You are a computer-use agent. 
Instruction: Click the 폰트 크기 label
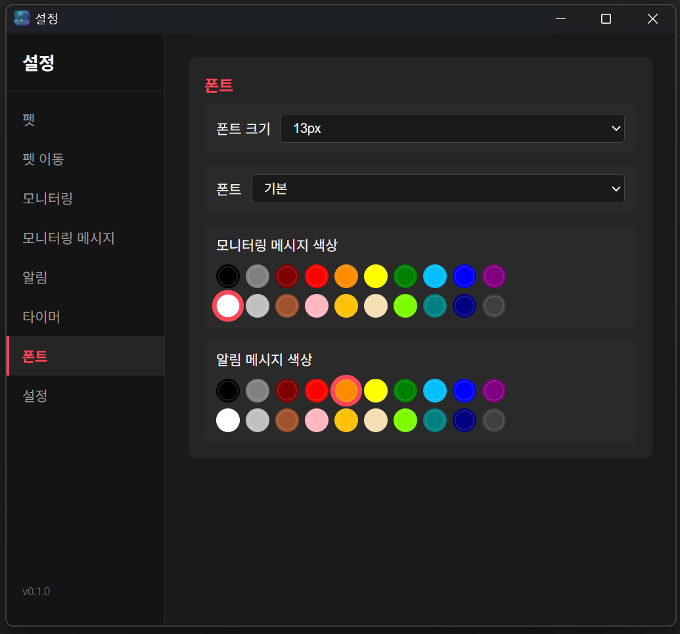coord(243,128)
